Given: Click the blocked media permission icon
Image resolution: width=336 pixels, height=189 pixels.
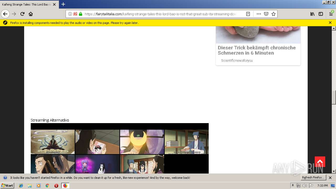Looking at the screenshot, I should point(75,14).
